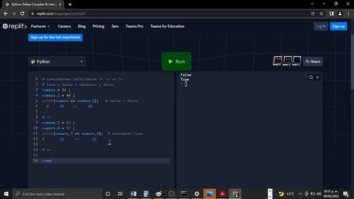Open the Windows Start menu

point(6,194)
